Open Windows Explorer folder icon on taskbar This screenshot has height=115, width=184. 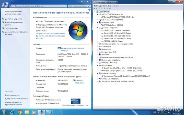pyautogui.click(x=27, y=112)
